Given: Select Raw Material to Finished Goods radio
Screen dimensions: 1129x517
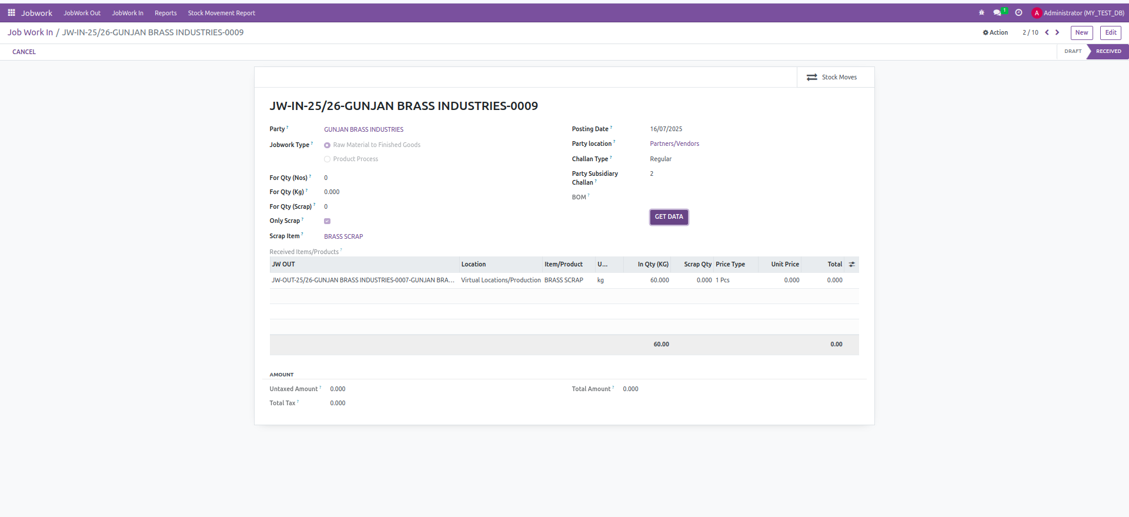Looking at the screenshot, I should pyautogui.click(x=327, y=145).
